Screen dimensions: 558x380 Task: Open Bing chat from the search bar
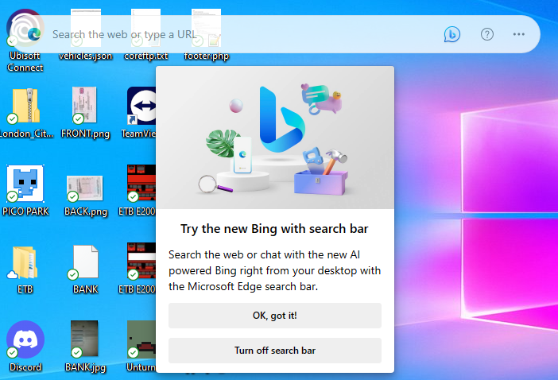[452, 34]
